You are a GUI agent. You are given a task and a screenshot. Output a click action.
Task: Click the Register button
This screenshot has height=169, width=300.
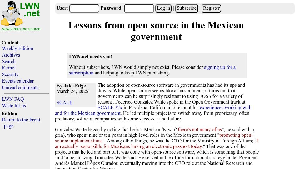[211, 8]
